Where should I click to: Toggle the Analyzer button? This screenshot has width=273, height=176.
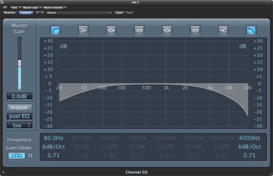coord(19,107)
